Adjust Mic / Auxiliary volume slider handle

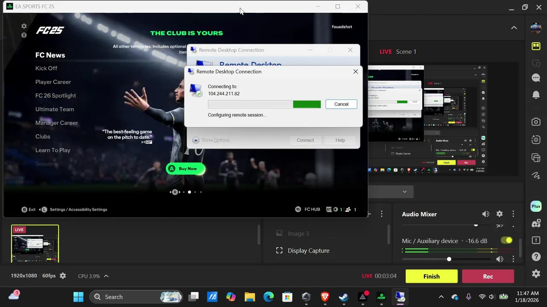click(x=449, y=259)
